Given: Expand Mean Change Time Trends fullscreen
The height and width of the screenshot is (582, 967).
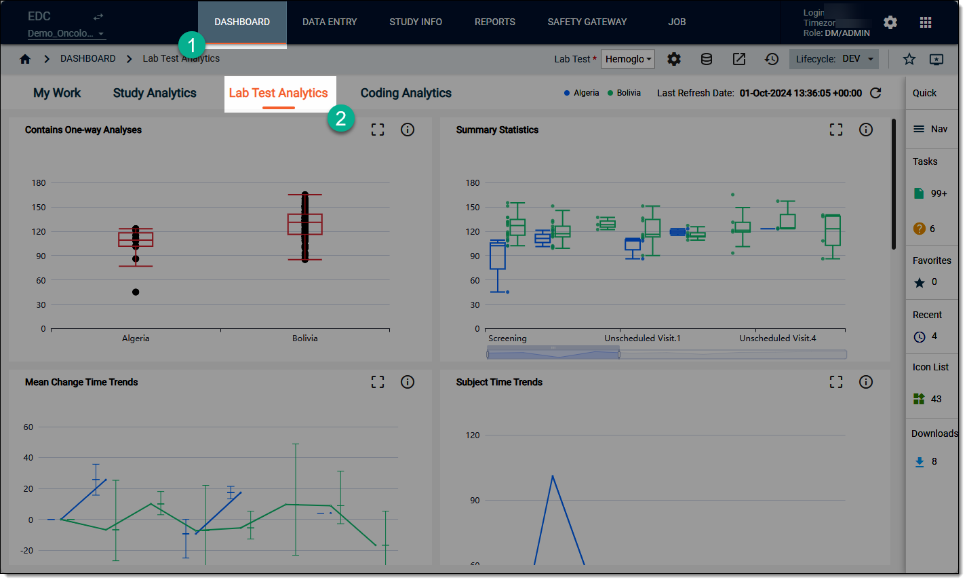Looking at the screenshot, I should [378, 382].
